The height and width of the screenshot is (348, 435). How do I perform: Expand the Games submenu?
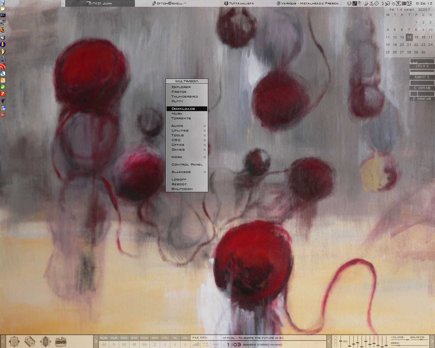187,150
